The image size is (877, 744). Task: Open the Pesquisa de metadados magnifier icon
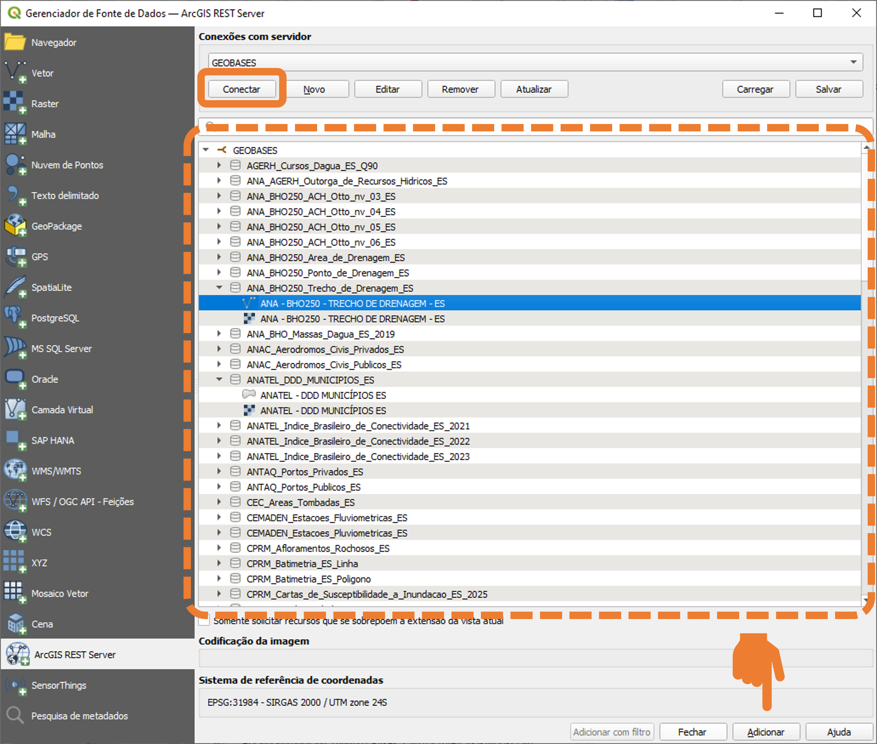pyautogui.click(x=15, y=716)
